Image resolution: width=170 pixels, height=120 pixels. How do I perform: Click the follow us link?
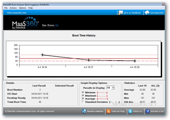pos(138,111)
